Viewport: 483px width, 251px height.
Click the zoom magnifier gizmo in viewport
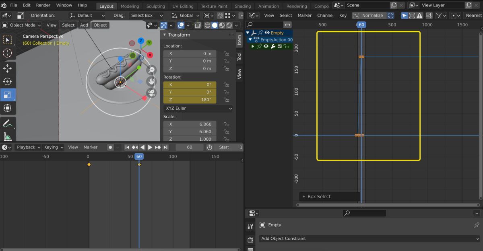tap(152, 70)
